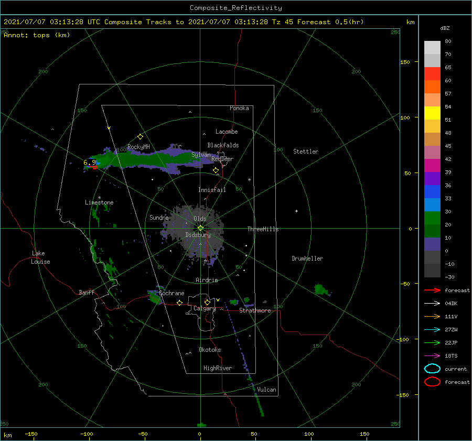The image size is (472, 441).
Task: Click the Sundre city label
Action: point(159,217)
